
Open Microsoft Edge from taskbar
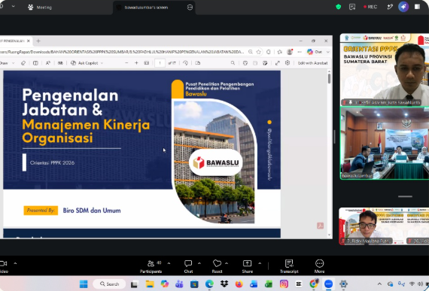click(x=209, y=284)
